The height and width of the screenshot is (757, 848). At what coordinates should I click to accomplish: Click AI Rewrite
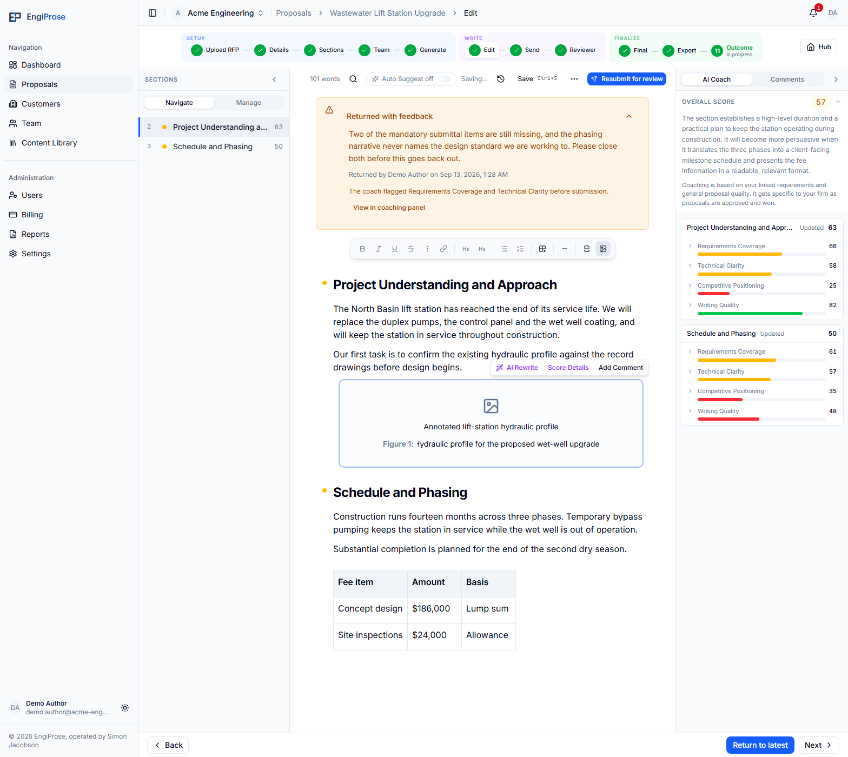tap(517, 368)
